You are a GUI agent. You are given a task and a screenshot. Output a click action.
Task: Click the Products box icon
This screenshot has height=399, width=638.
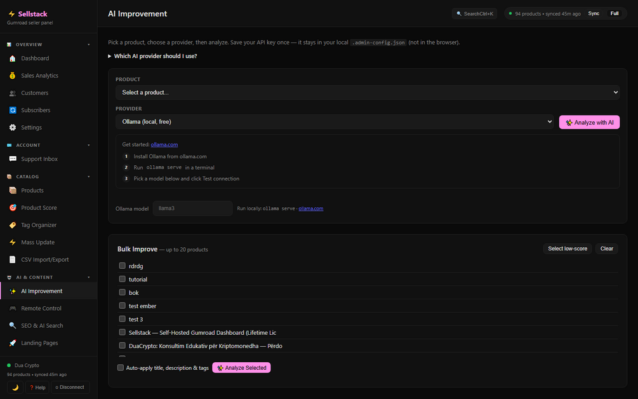click(x=13, y=191)
